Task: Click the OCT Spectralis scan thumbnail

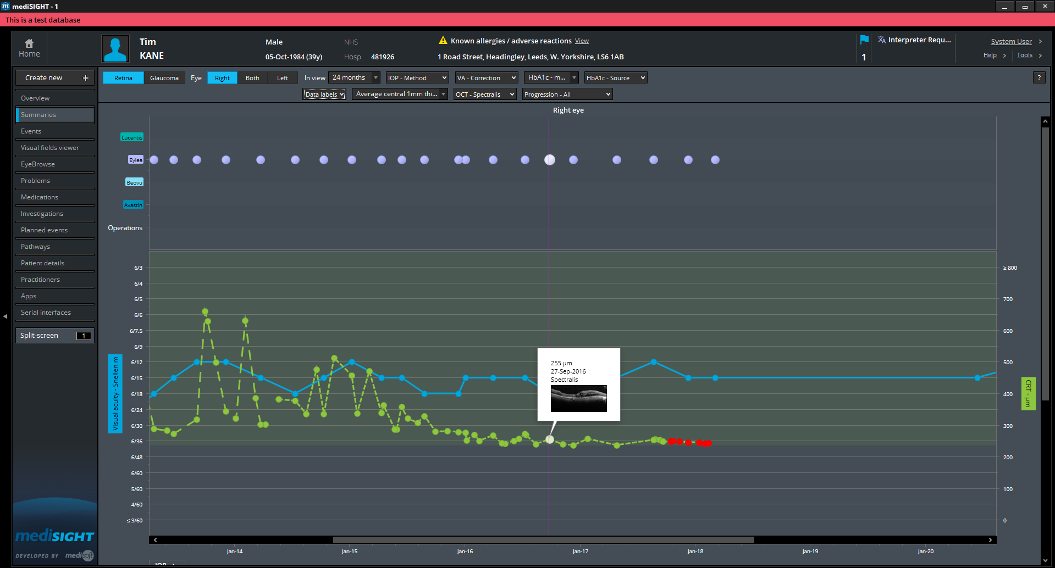Action: pyautogui.click(x=579, y=398)
